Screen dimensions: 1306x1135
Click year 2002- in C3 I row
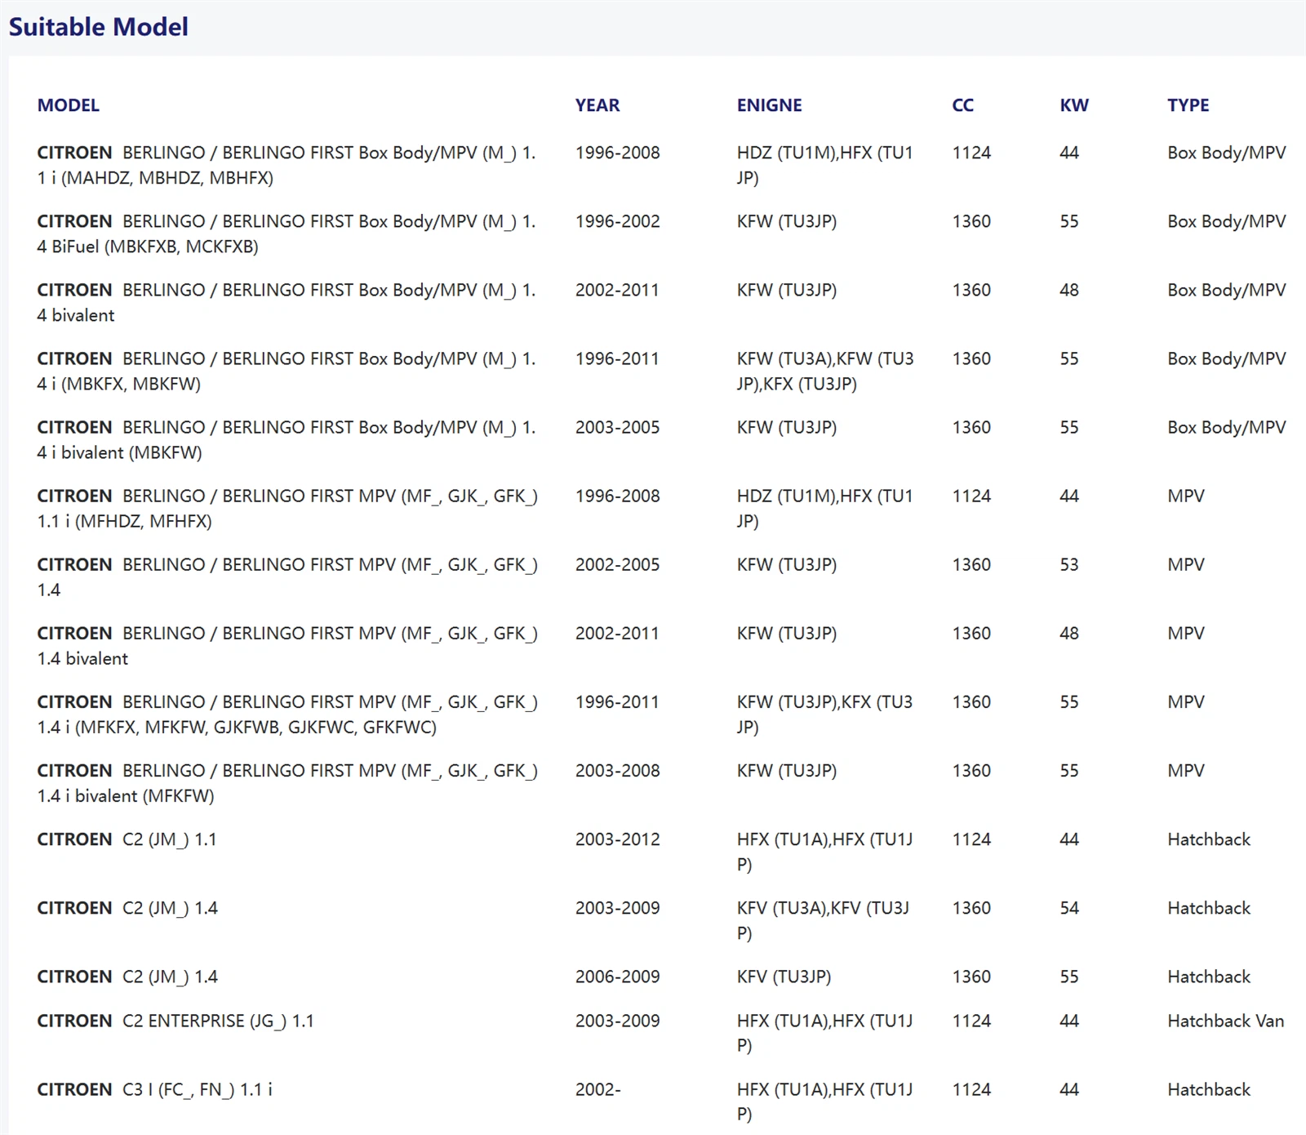[x=597, y=1089]
